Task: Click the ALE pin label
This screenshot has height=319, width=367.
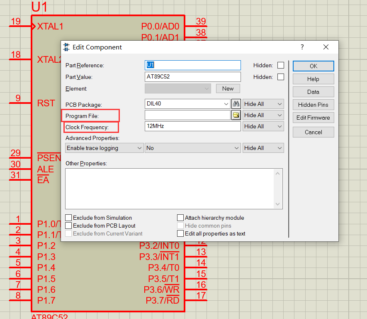Action: click(x=46, y=169)
